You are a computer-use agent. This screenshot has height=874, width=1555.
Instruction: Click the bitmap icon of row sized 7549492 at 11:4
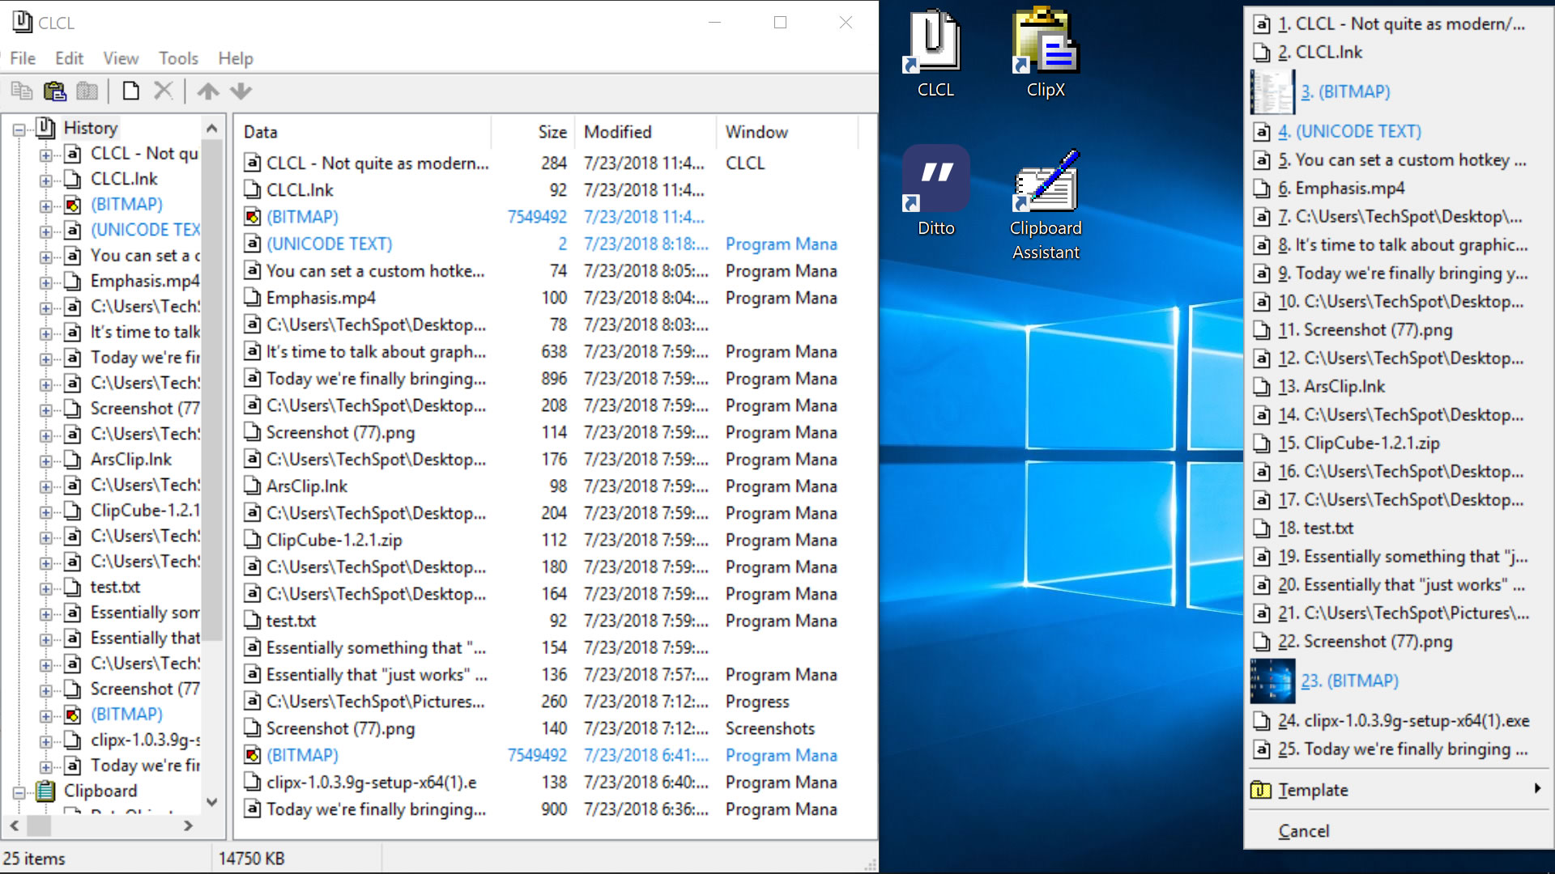[x=253, y=217]
